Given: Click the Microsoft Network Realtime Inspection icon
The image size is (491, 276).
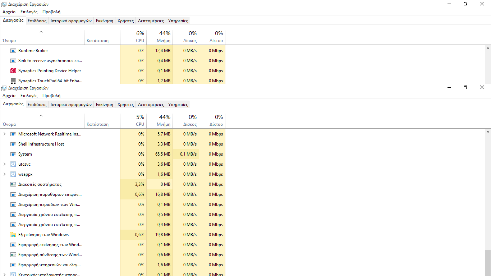Looking at the screenshot, I should [x=13, y=134].
